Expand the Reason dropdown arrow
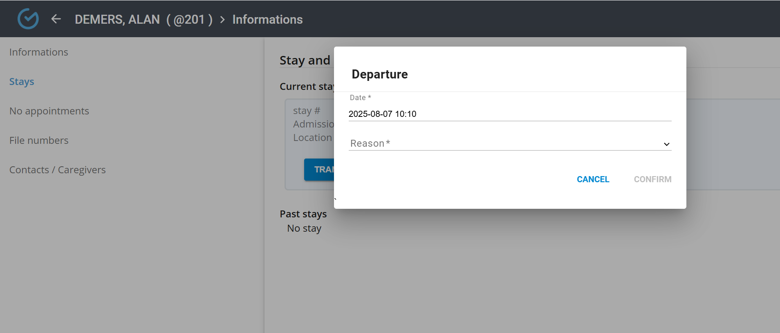 point(666,144)
